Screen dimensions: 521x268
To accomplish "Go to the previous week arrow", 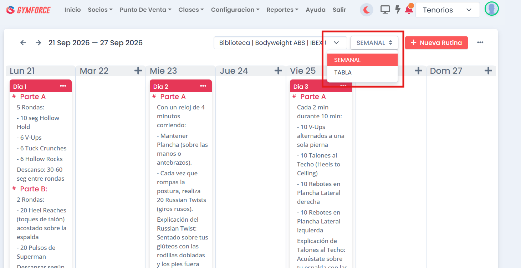I will tap(23, 43).
